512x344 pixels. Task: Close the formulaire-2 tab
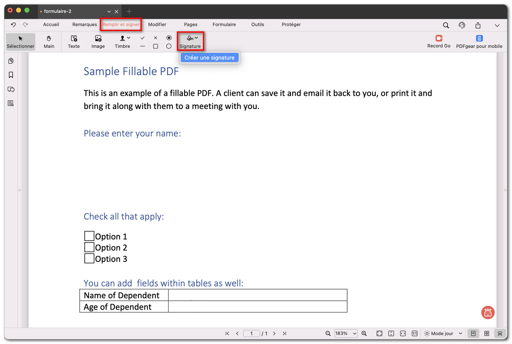117,12
